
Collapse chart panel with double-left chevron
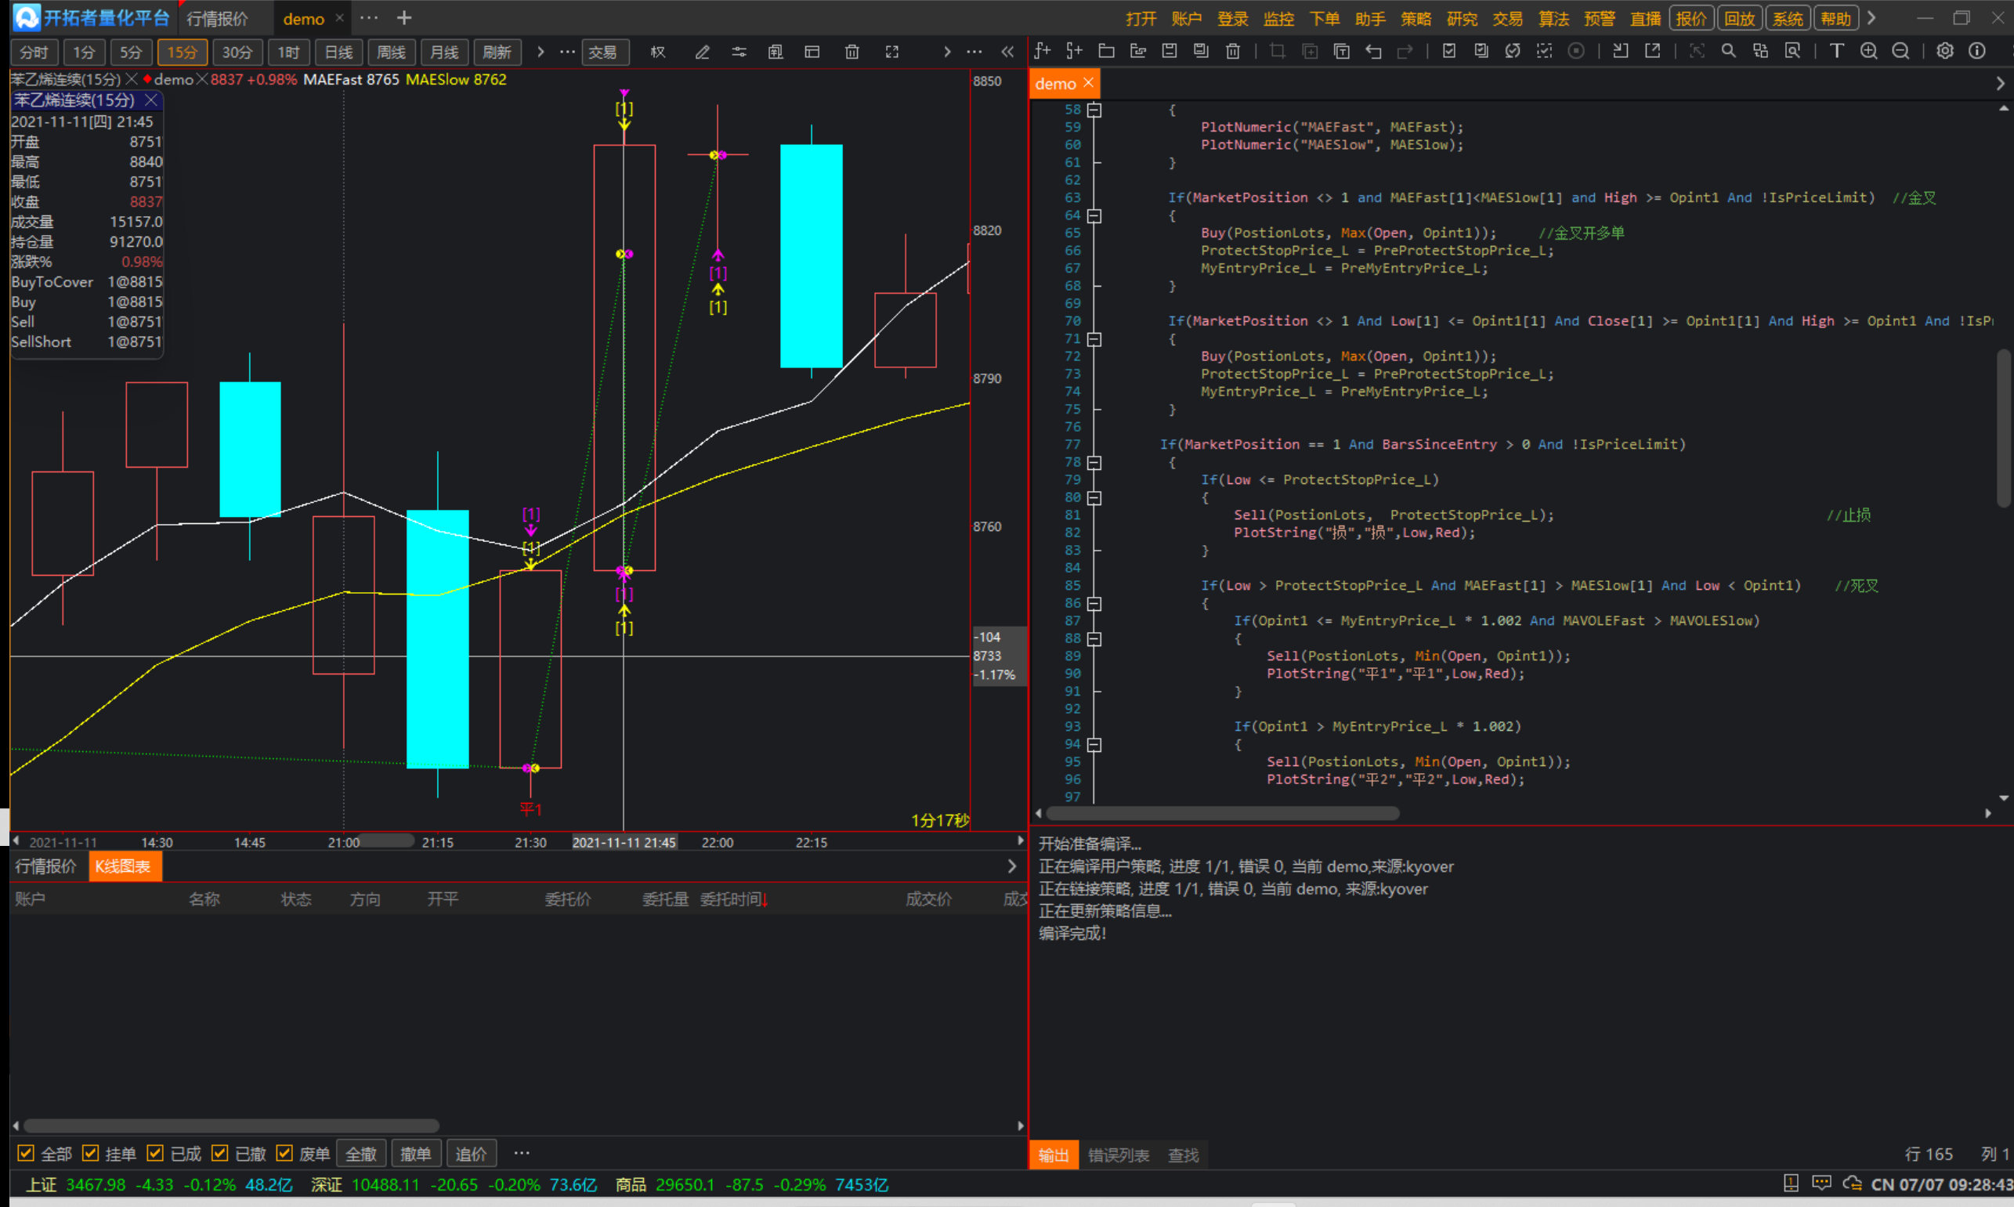coord(1008,52)
